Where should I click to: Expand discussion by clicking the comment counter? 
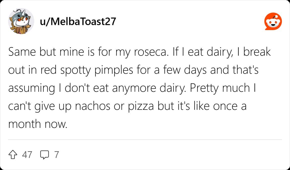point(56,155)
